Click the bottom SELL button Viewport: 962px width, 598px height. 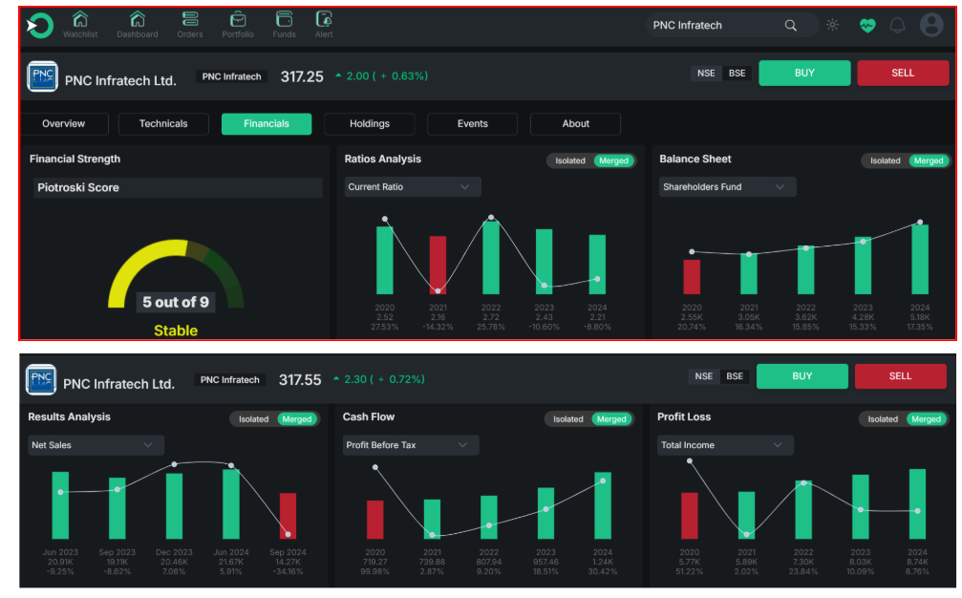coord(900,376)
